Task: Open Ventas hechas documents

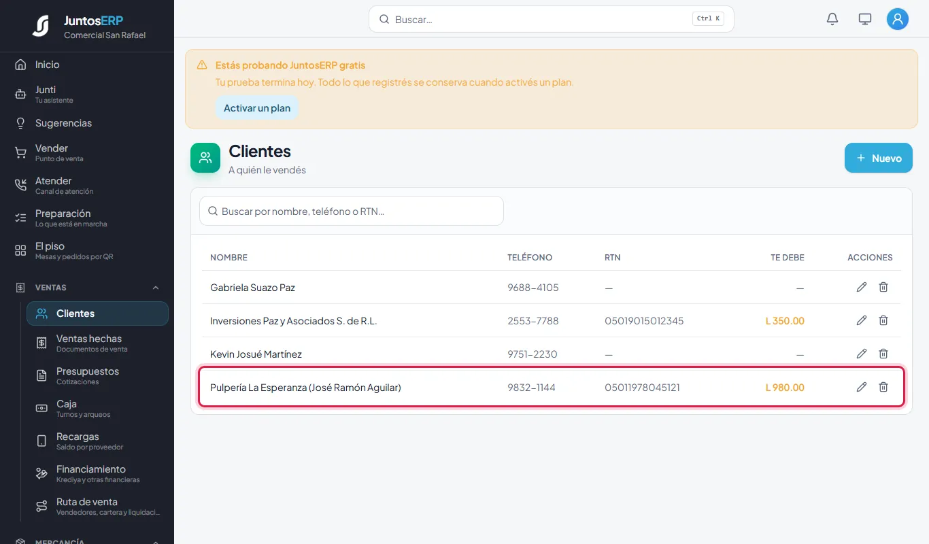Action: pos(97,343)
